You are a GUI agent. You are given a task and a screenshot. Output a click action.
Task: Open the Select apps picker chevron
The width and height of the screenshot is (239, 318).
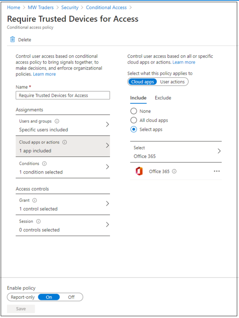pyautogui.click(x=219, y=151)
